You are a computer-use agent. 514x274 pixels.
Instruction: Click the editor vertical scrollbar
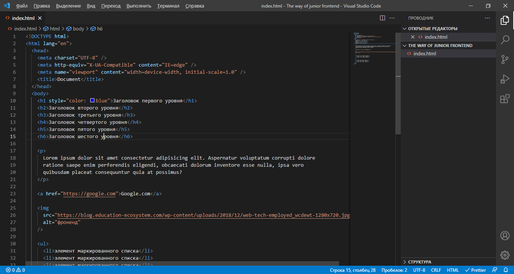[398, 84]
